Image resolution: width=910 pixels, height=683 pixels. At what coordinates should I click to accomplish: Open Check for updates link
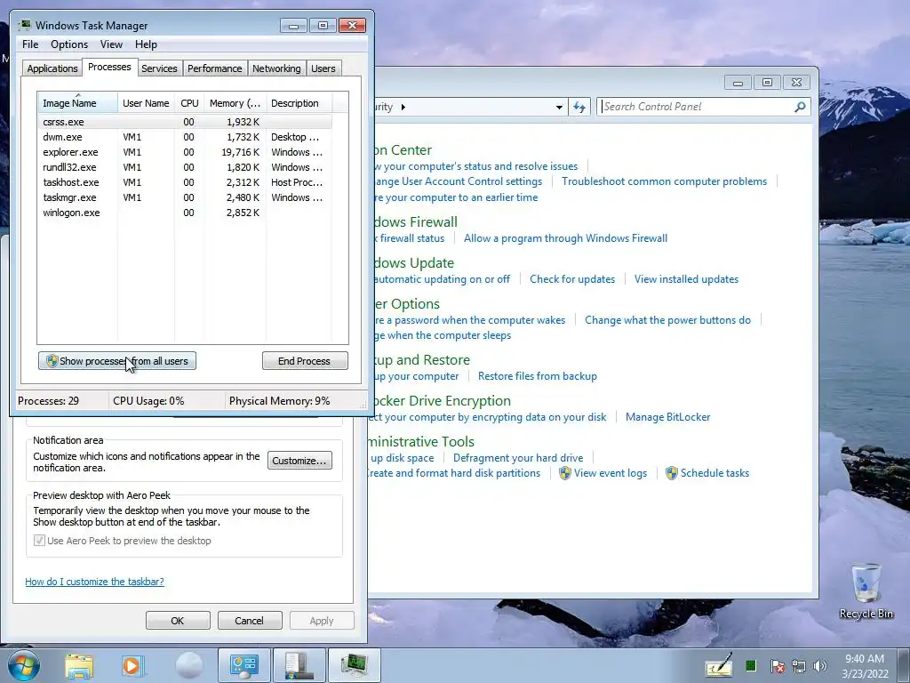coord(572,278)
